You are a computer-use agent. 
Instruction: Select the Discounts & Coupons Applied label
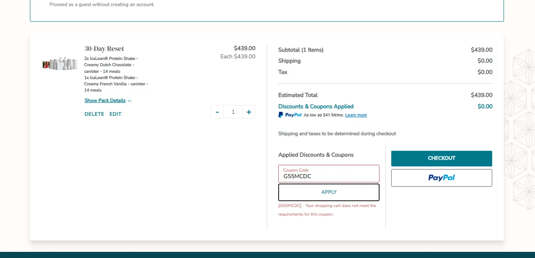(316, 106)
